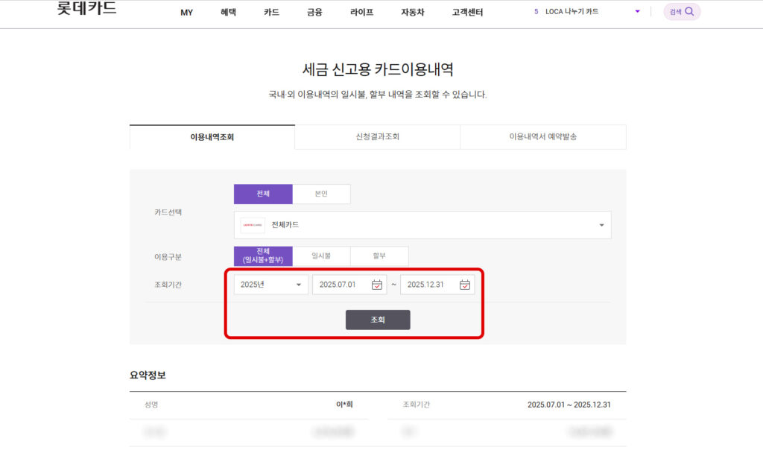Open the start date calendar picker icon
The image size is (763, 453).
click(376, 285)
